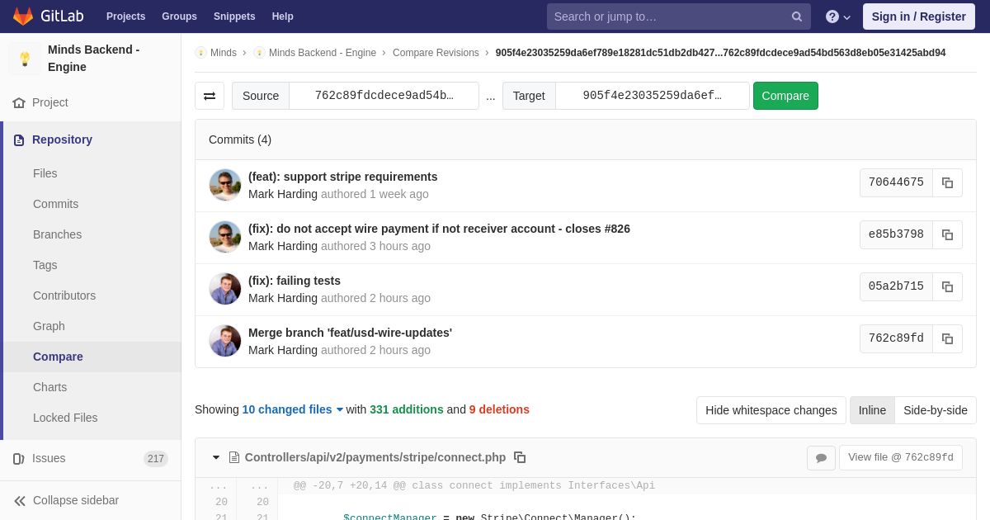
Task: Open Source revision dropdown
Action: point(384,96)
